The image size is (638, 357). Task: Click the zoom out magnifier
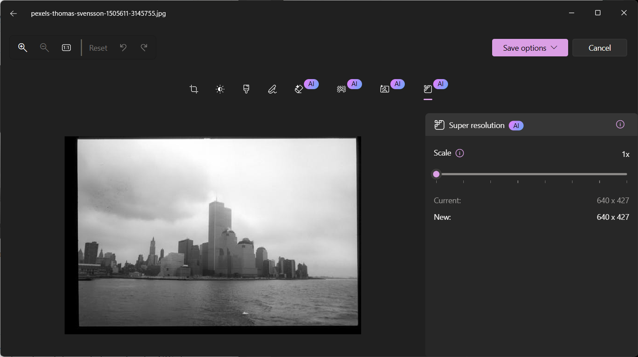click(x=45, y=48)
